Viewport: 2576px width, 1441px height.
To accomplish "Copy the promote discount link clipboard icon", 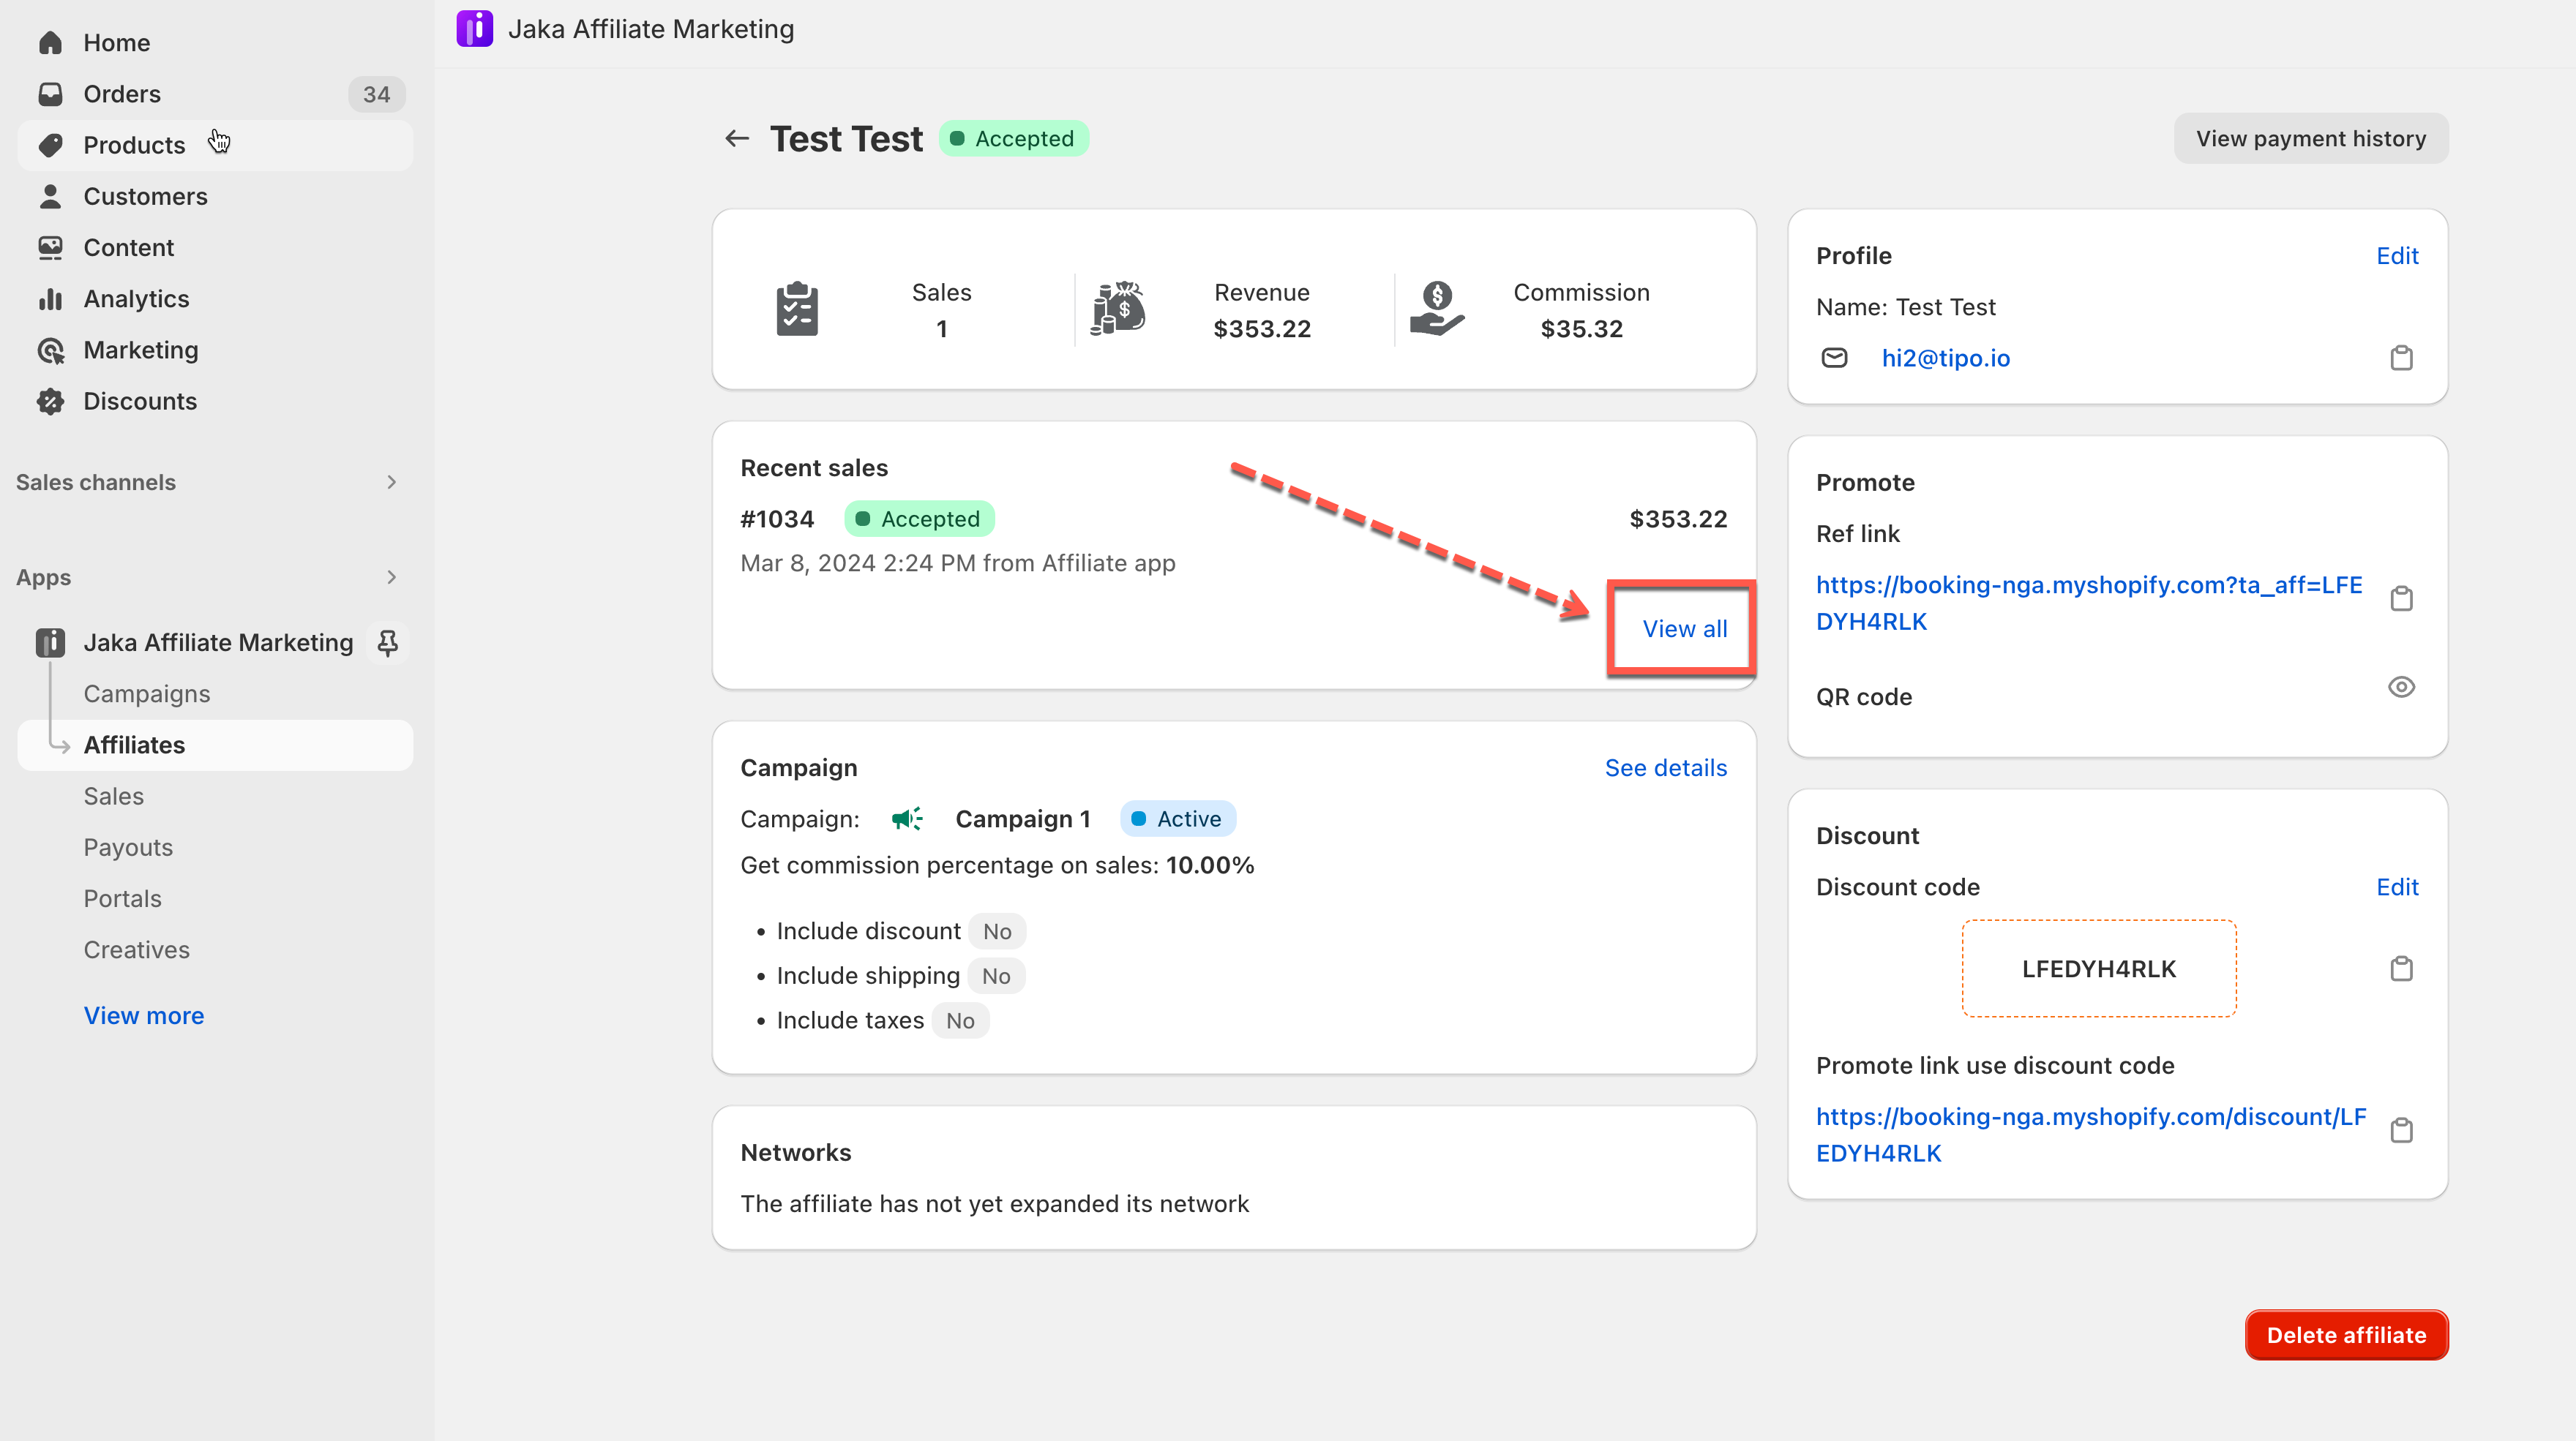I will coord(2401,1131).
